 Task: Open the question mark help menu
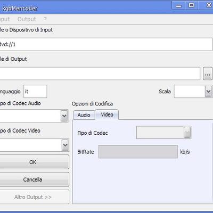click(45, 19)
